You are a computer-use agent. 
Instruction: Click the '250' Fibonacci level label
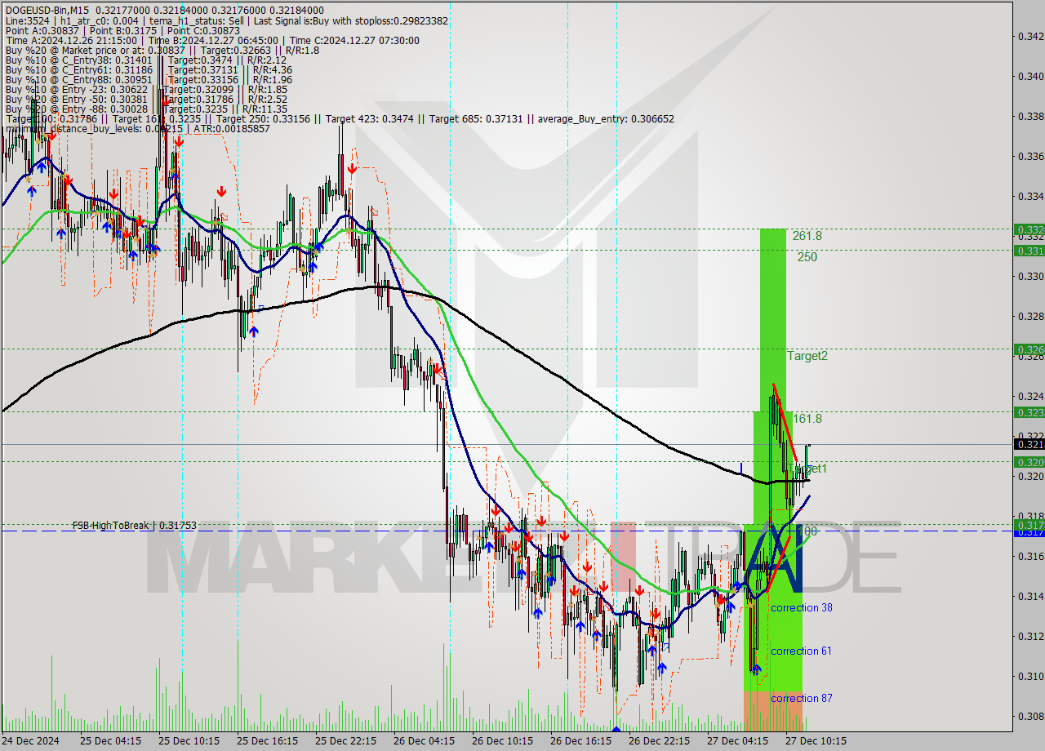coord(807,257)
